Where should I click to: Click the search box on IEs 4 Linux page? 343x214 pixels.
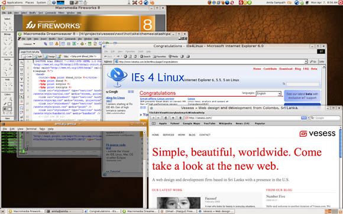tap(303, 84)
